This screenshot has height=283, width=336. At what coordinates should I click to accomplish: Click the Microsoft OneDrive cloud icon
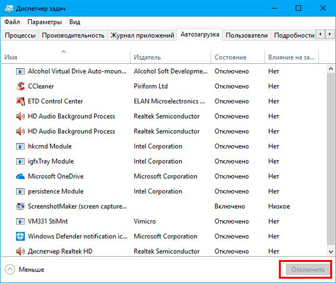click(20, 176)
